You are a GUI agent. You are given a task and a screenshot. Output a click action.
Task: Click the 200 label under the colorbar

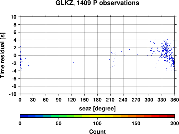175,123
